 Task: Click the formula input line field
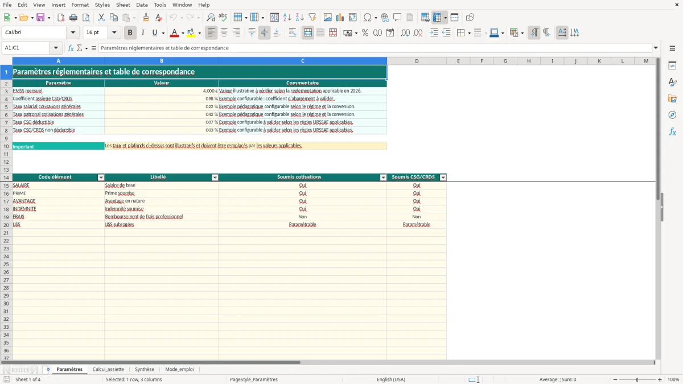[375, 48]
